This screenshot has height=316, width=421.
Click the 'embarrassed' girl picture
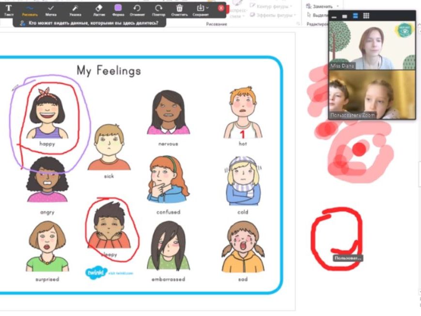(168, 246)
